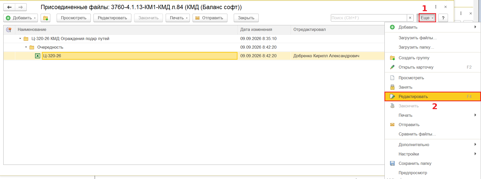Click the create group folder icon in toolbar
This screenshot has height=179, width=481.
pyautogui.click(x=45, y=18)
